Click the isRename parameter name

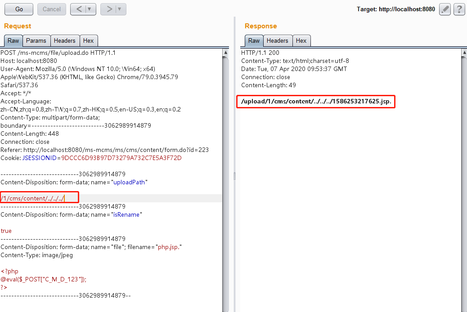(x=126, y=214)
